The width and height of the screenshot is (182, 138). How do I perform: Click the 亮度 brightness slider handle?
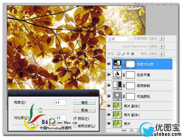point(40,110)
